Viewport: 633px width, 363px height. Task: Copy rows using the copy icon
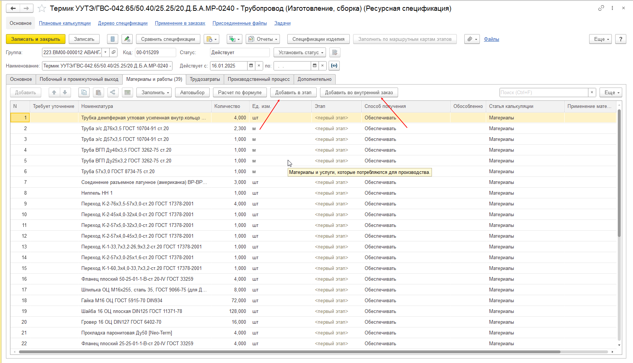click(x=84, y=92)
